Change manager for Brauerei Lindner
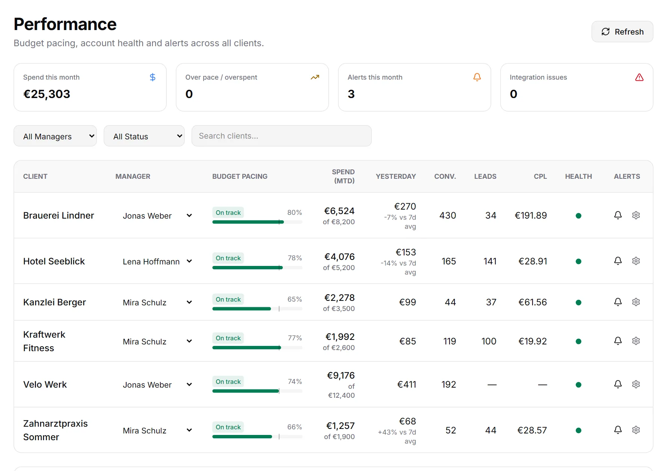The height and width of the screenshot is (471, 667). click(157, 216)
